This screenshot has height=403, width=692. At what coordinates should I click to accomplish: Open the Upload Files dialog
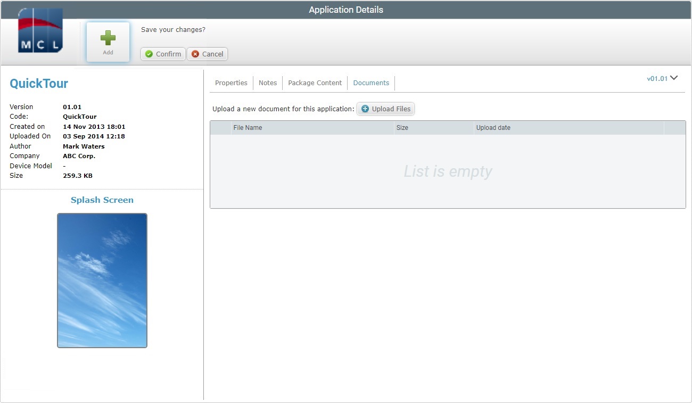pyautogui.click(x=385, y=109)
